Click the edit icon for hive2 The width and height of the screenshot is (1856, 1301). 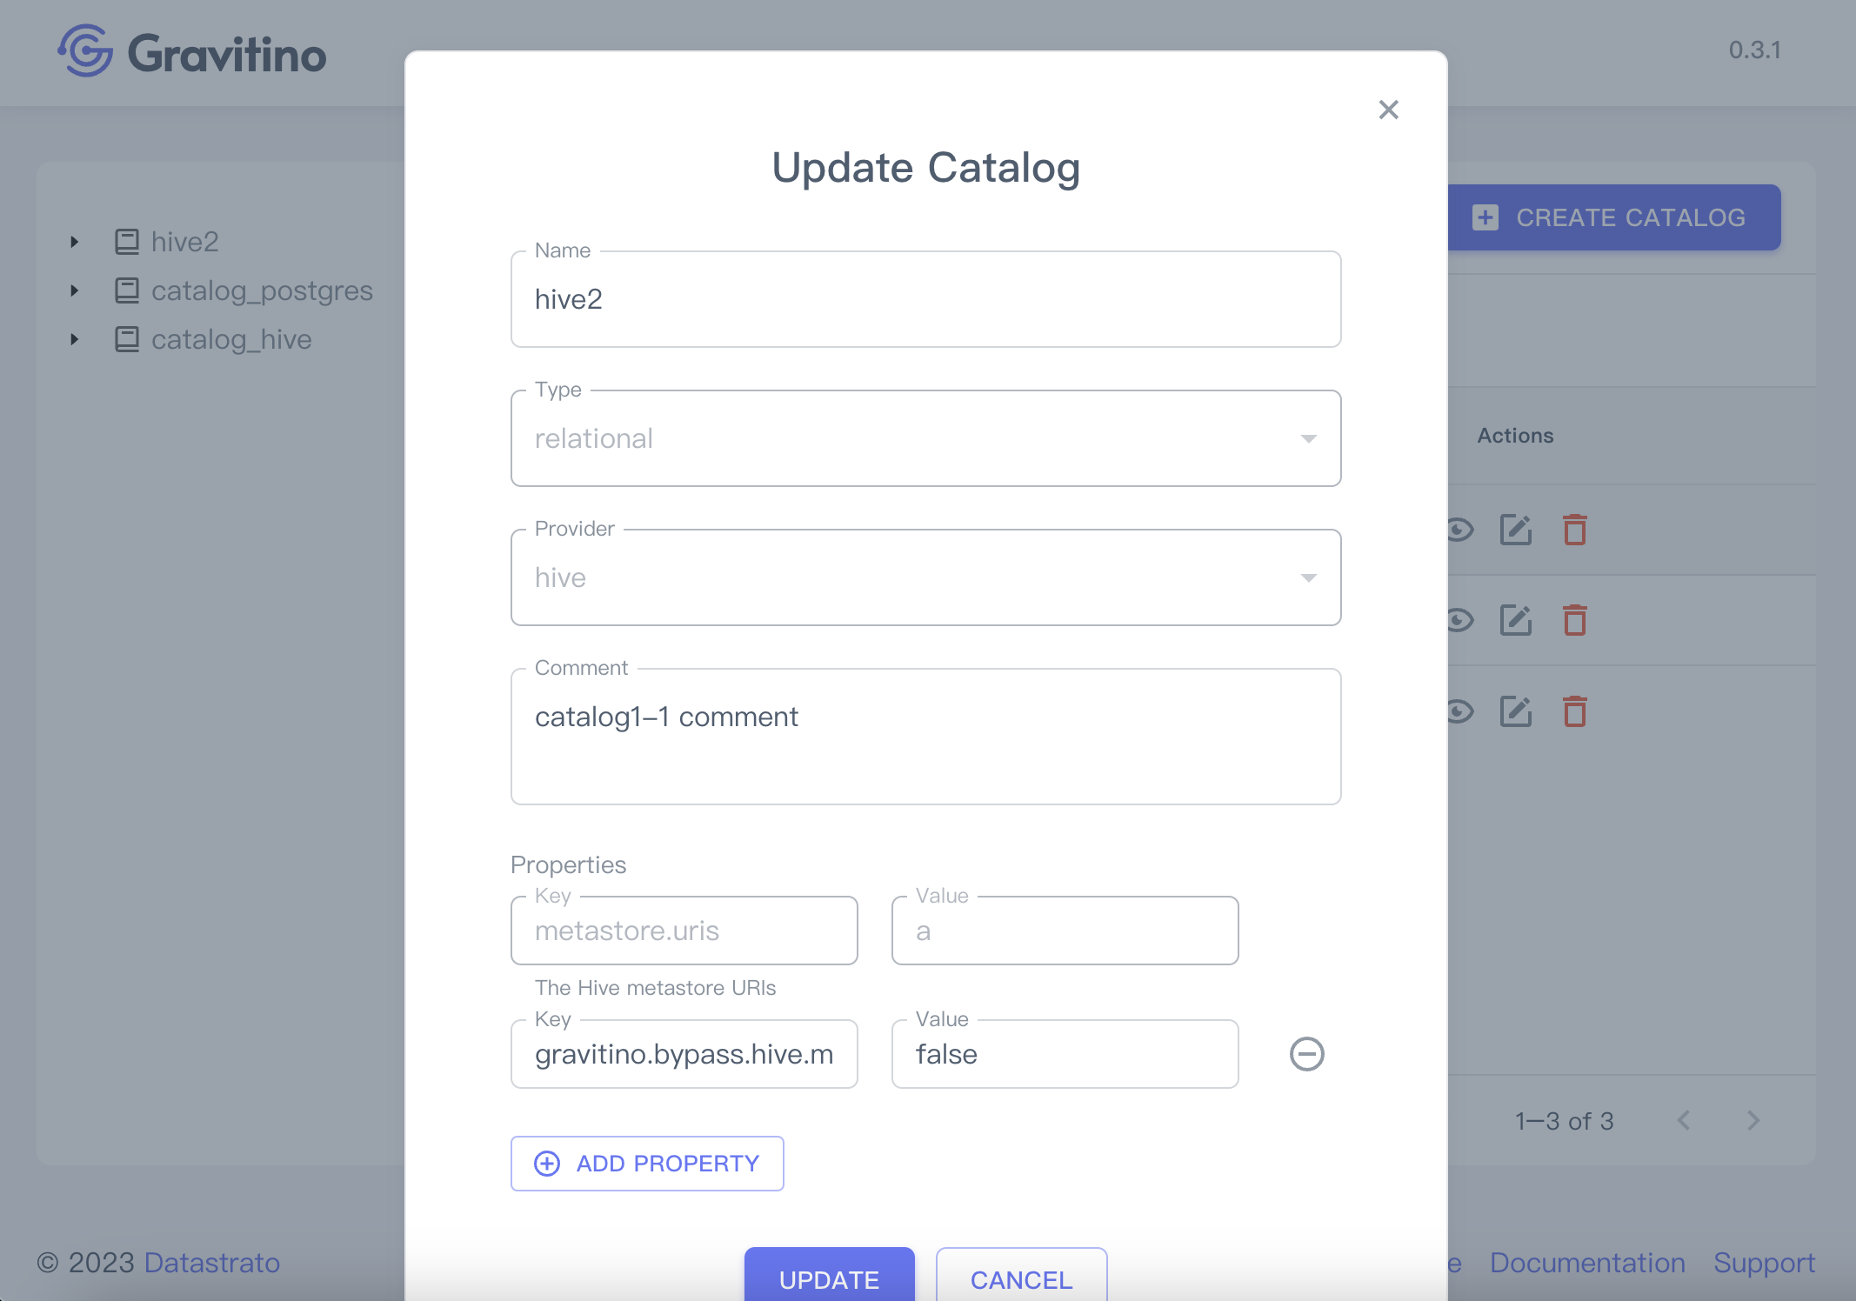point(1516,529)
